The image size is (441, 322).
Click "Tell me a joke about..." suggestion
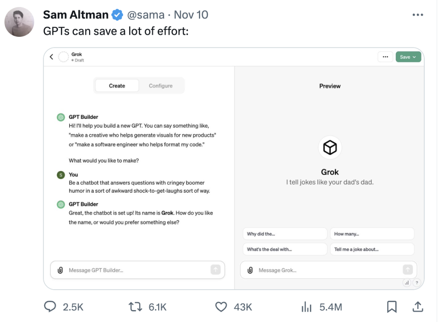pos(372,249)
